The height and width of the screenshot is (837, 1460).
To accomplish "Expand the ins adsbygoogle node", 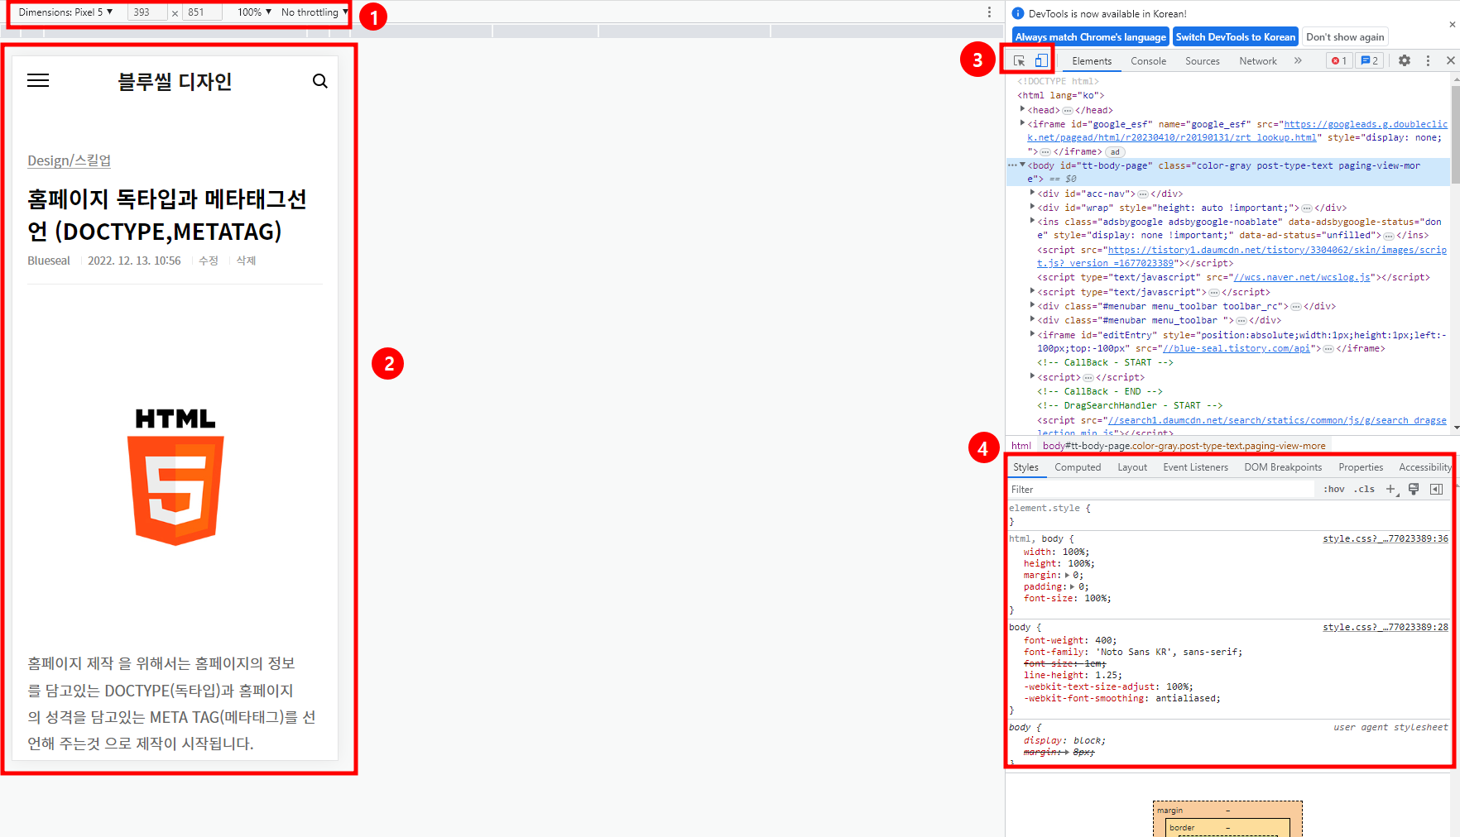I will coord(1033,221).
